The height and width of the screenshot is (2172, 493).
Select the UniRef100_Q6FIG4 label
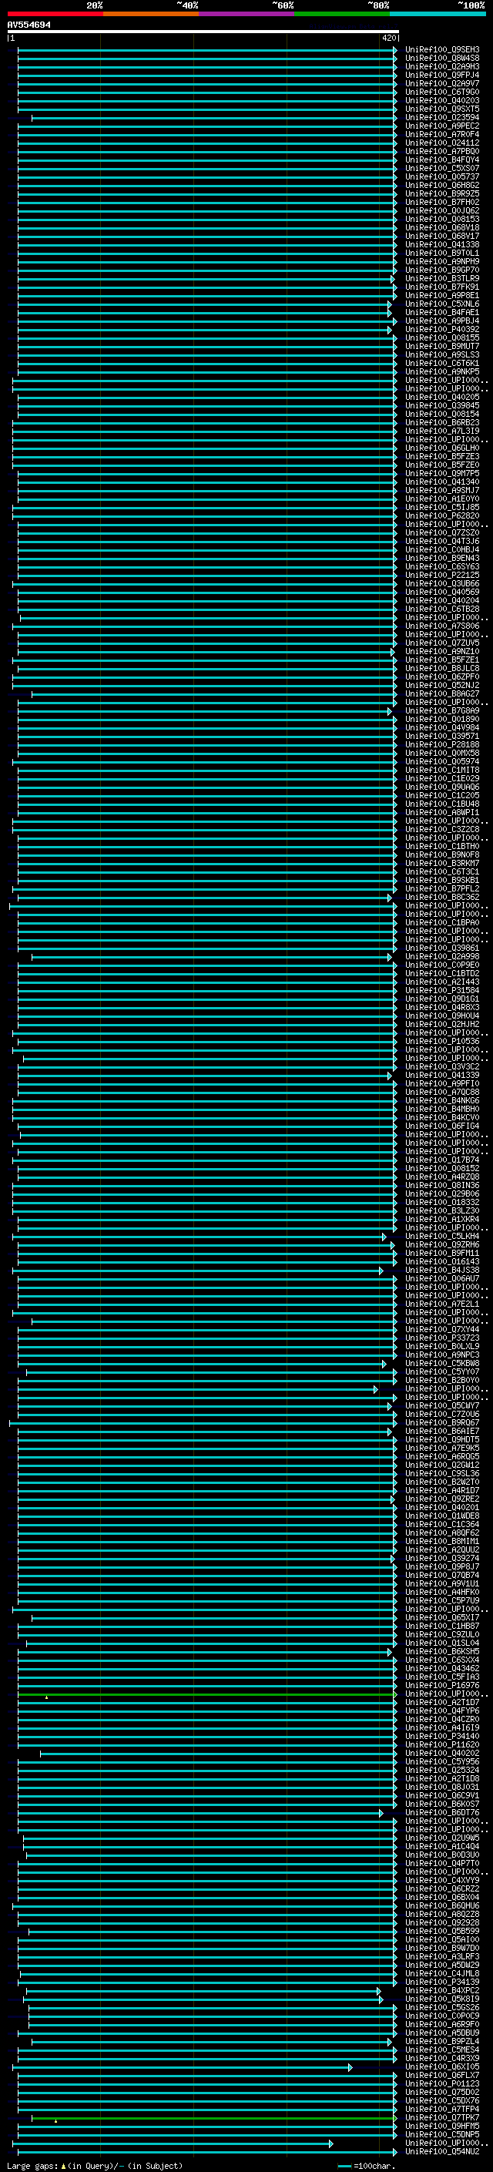point(442,1126)
